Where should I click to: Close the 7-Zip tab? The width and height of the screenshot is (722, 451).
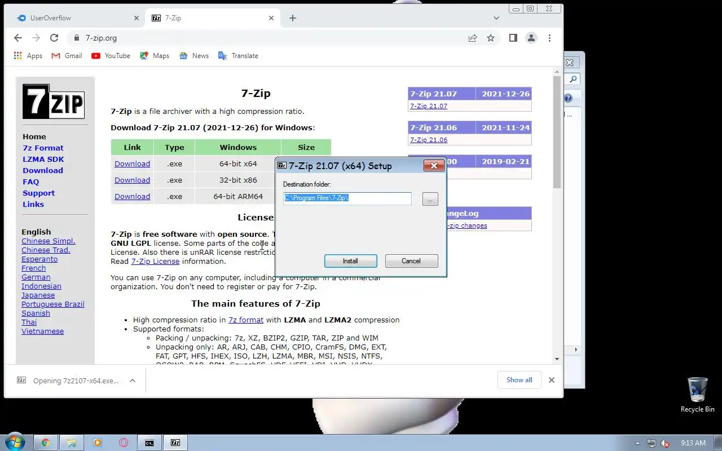(x=271, y=18)
